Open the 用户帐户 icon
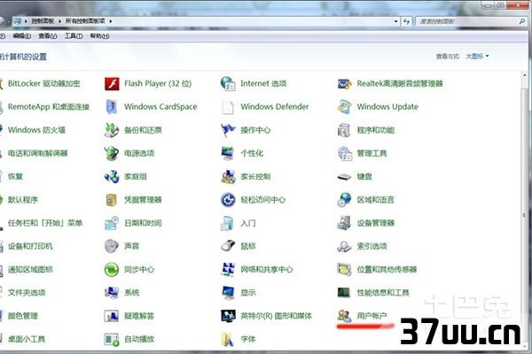The height and width of the screenshot is (354, 532). (x=344, y=316)
